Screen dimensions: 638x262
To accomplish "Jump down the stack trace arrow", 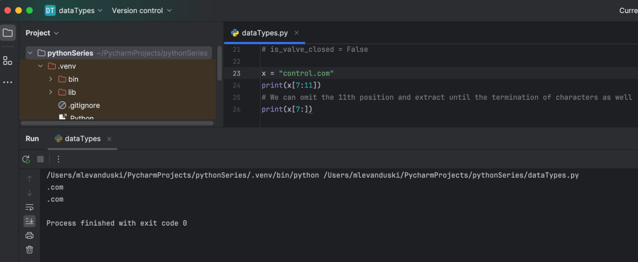I will 29,193.
